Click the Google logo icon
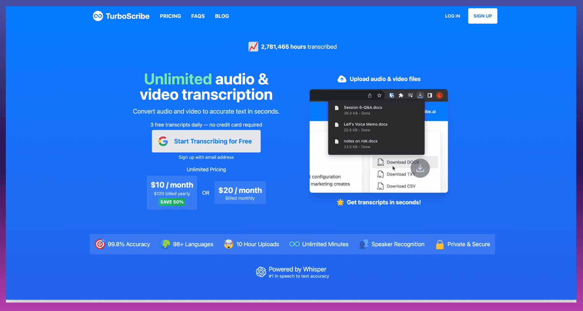The width and height of the screenshot is (583, 311). click(x=163, y=141)
